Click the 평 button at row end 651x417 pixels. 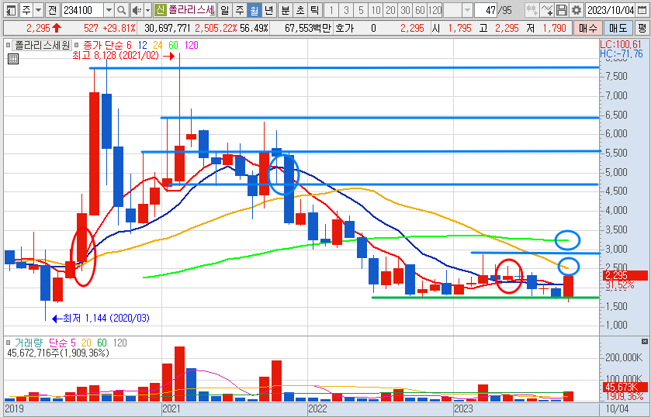(642, 28)
